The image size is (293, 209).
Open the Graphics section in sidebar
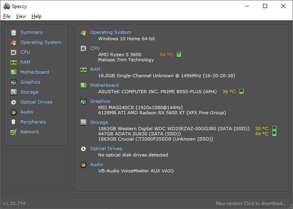tap(30, 82)
